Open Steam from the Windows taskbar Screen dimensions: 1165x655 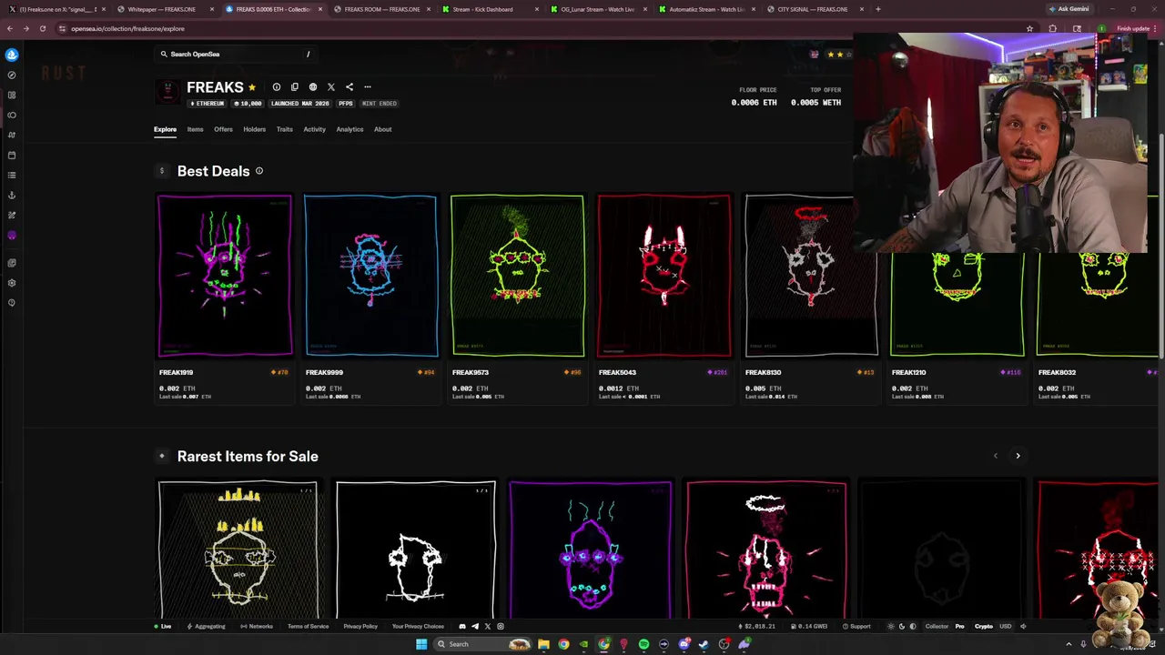704,644
